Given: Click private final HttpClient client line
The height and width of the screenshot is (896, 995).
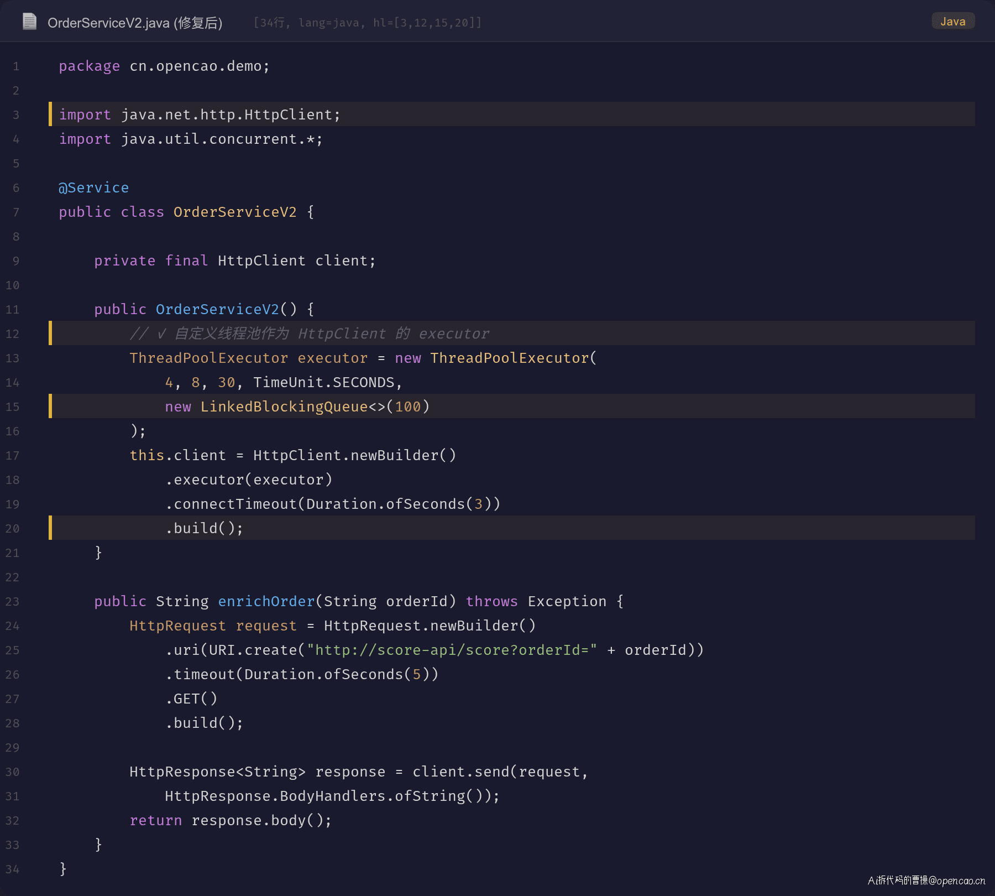Looking at the screenshot, I should (235, 261).
